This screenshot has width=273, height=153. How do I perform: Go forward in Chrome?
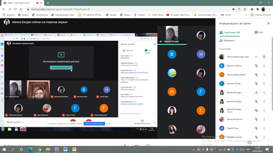pyautogui.click(x=10, y=9)
